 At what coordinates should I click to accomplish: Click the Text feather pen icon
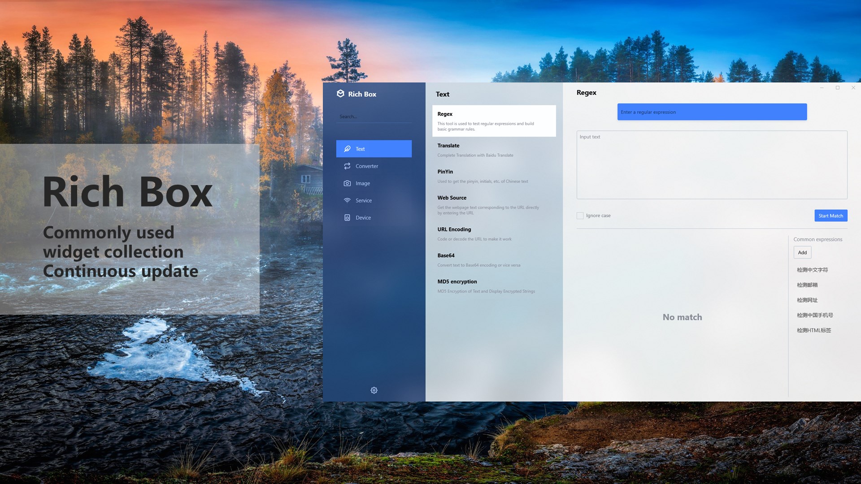point(347,149)
